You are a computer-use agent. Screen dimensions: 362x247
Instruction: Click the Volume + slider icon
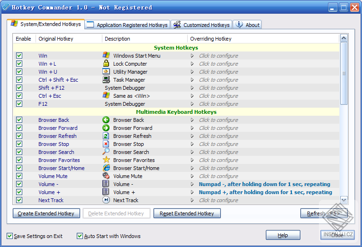[106, 192]
